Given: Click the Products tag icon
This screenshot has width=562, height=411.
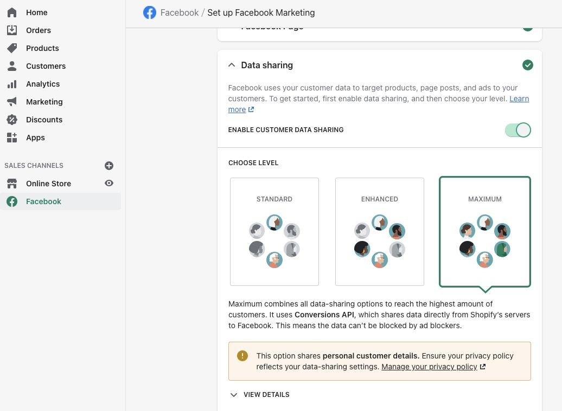Looking at the screenshot, I should click(12, 48).
